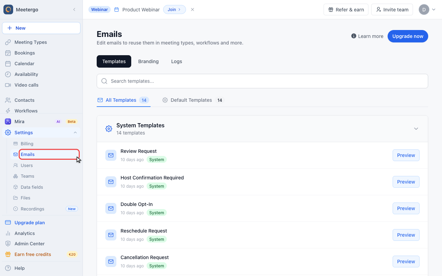Click the Upgrade now button
Image resolution: width=442 pixels, height=276 pixels.
[x=408, y=36]
